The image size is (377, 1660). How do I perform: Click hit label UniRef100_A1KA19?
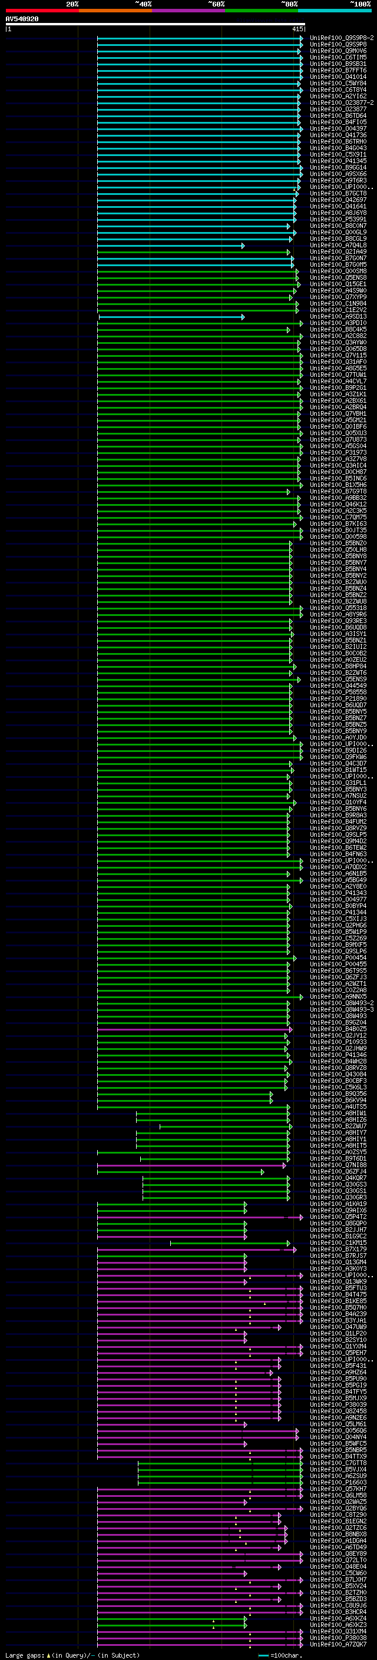click(338, 1204)
